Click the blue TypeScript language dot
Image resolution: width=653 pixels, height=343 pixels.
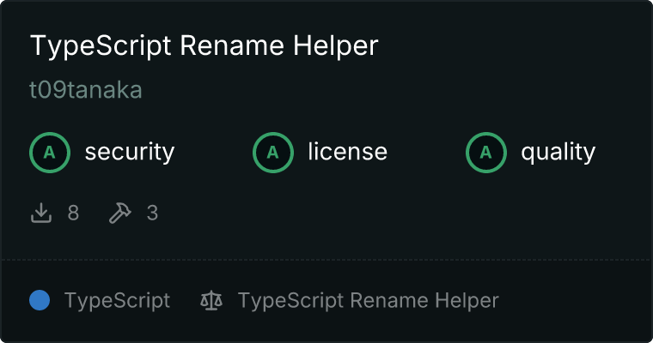(40, 300)
